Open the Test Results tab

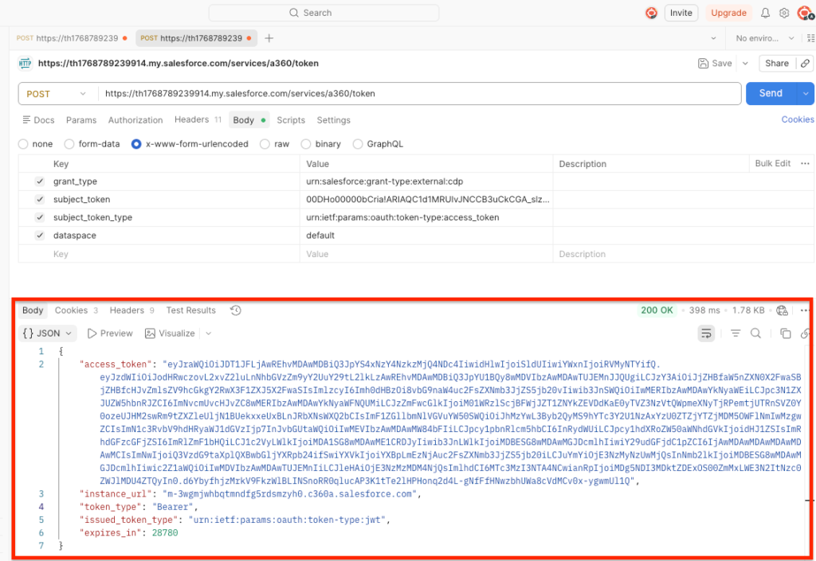[190, 310]
